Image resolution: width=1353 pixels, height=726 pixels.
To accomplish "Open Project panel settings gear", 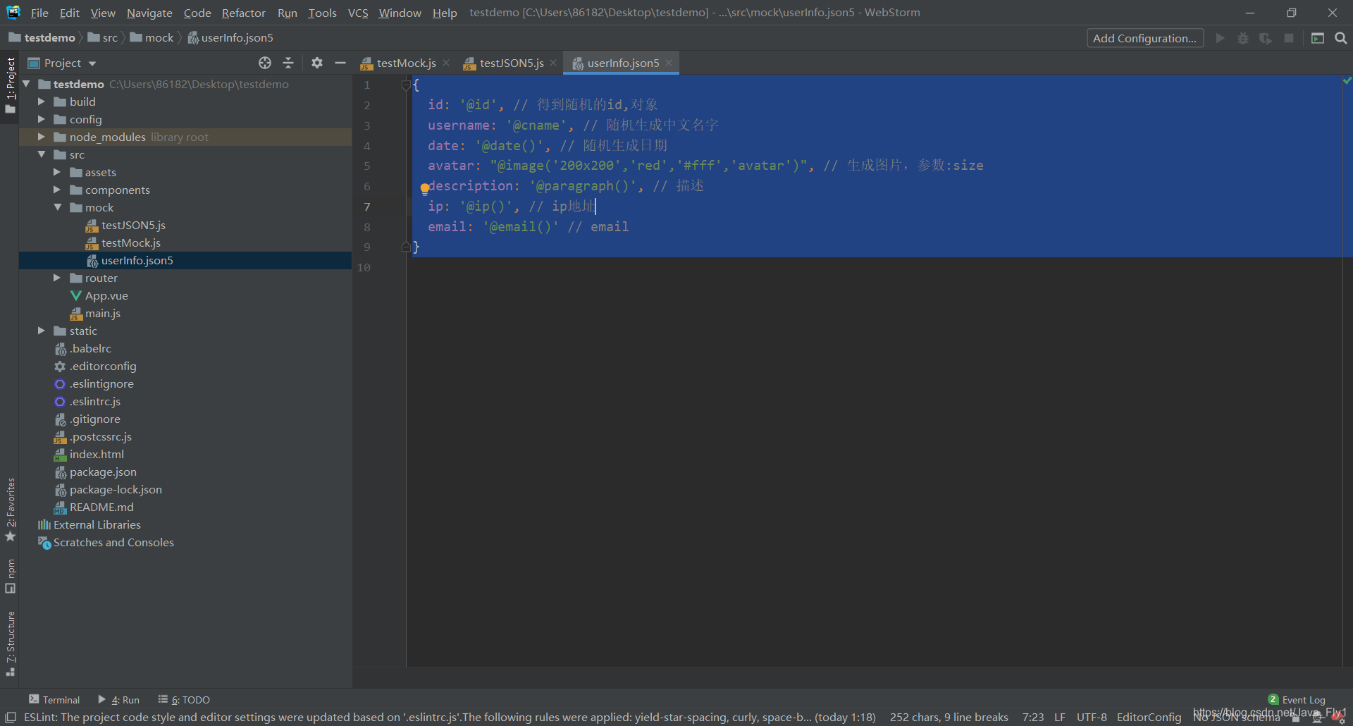I will 317,63.
